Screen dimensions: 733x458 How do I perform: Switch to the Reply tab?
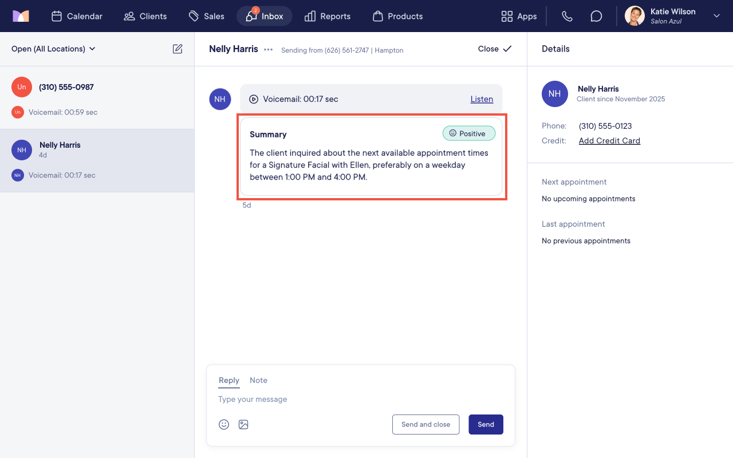[x=229, y=380]
